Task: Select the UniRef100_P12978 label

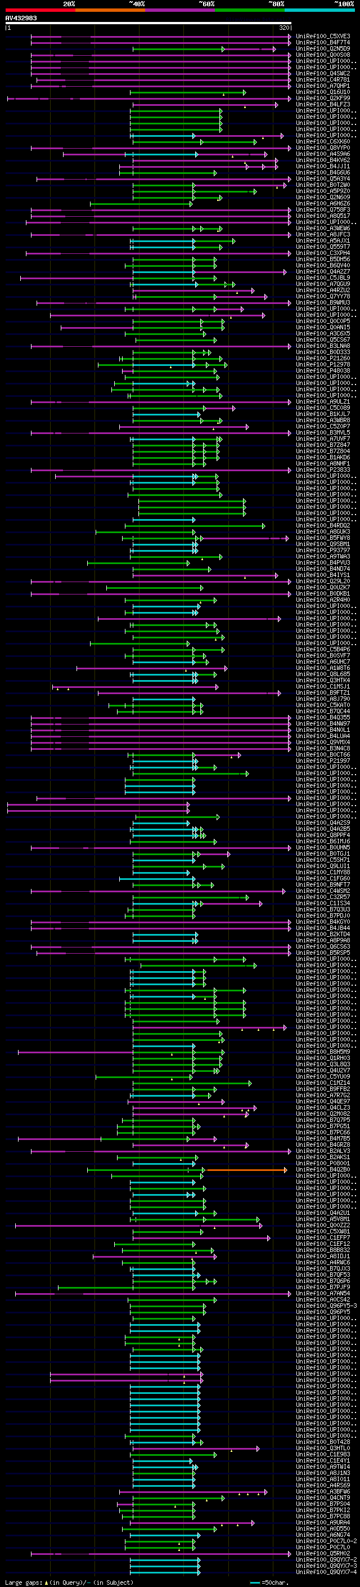Action: [323, 364]
